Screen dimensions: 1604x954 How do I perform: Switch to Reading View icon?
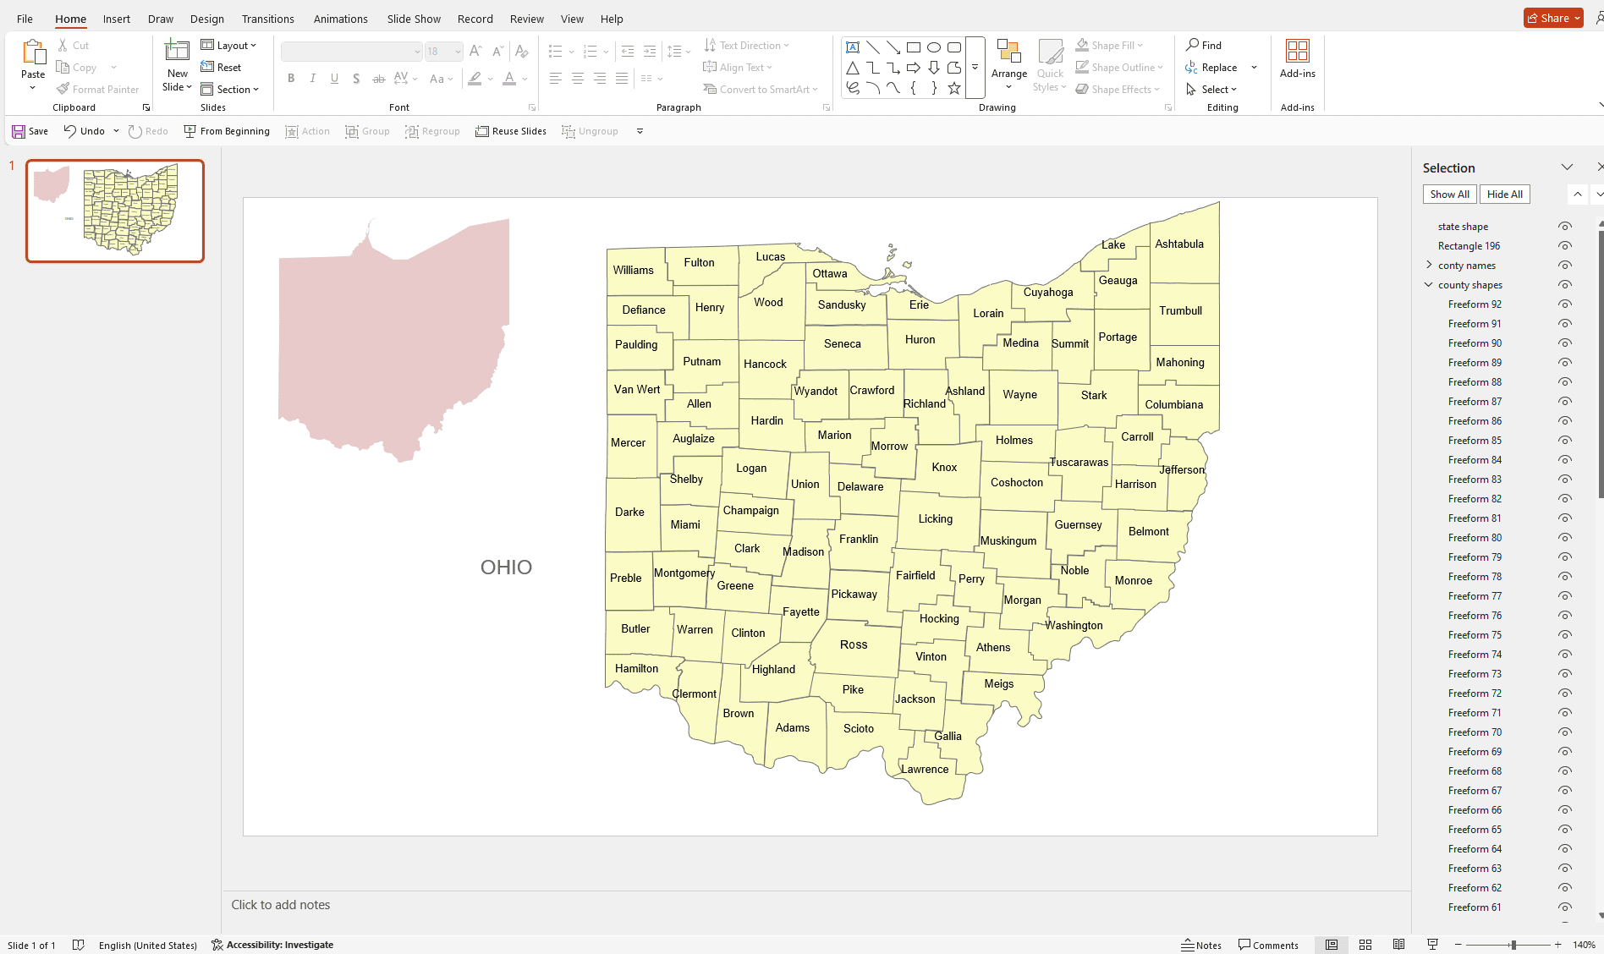(x=1399, y=945)
